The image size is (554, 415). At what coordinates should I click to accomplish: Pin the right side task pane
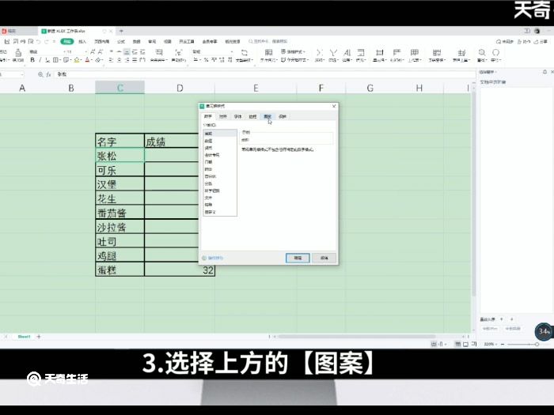click(545, 72)
